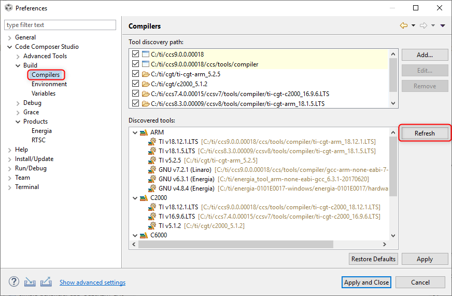This screenshot has height=296, width=452.
Task: Click the Preferences window title icon
Action: pyautogui.click(x=9, y=8)
